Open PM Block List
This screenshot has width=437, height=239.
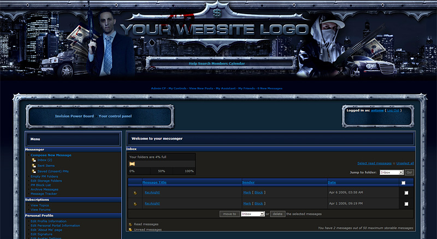pos(40,185)
